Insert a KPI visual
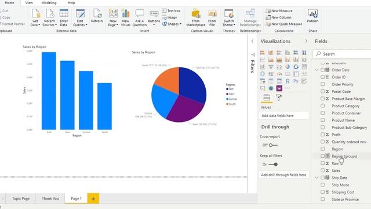Viewport: 371px width, 209px height. click(x=304, y=74)
